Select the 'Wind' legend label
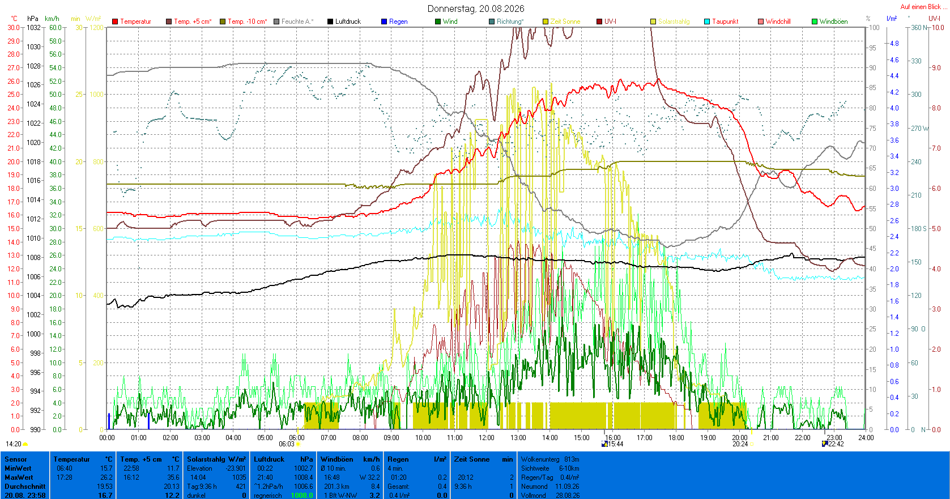Image resolution: width=950 pixels, height=499 pixels. pos(450,22)
